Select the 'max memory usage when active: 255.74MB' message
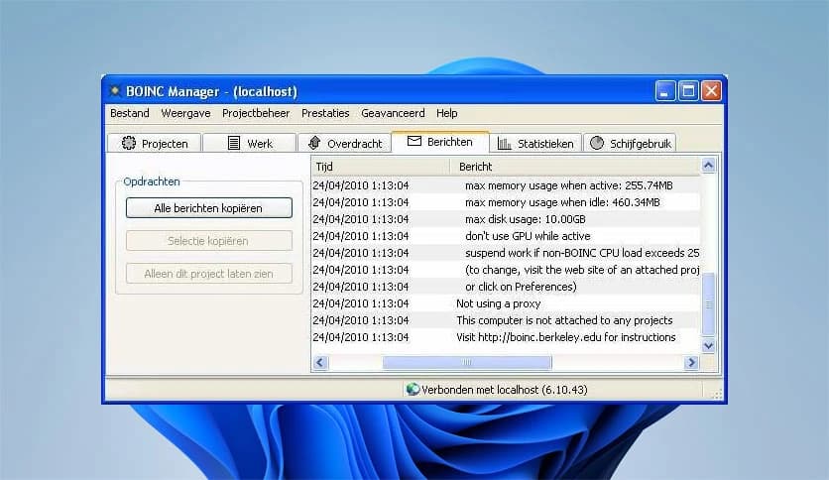 click(x=506, y=185)
